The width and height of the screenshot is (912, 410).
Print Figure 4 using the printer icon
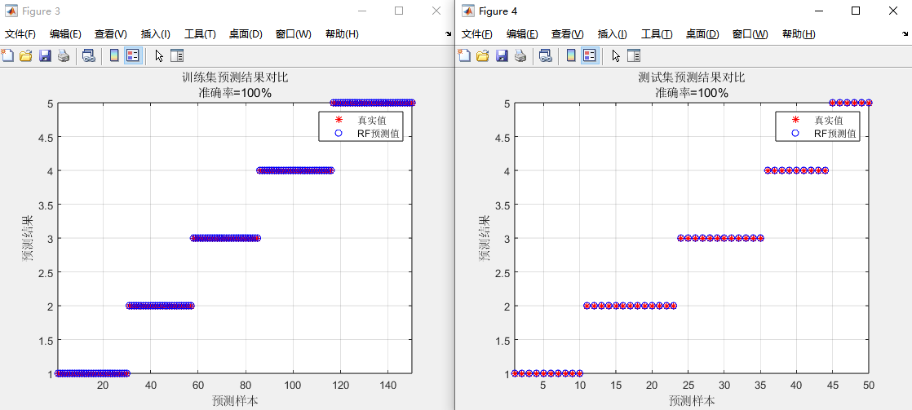pyautogui.click(x=520, y=55)
